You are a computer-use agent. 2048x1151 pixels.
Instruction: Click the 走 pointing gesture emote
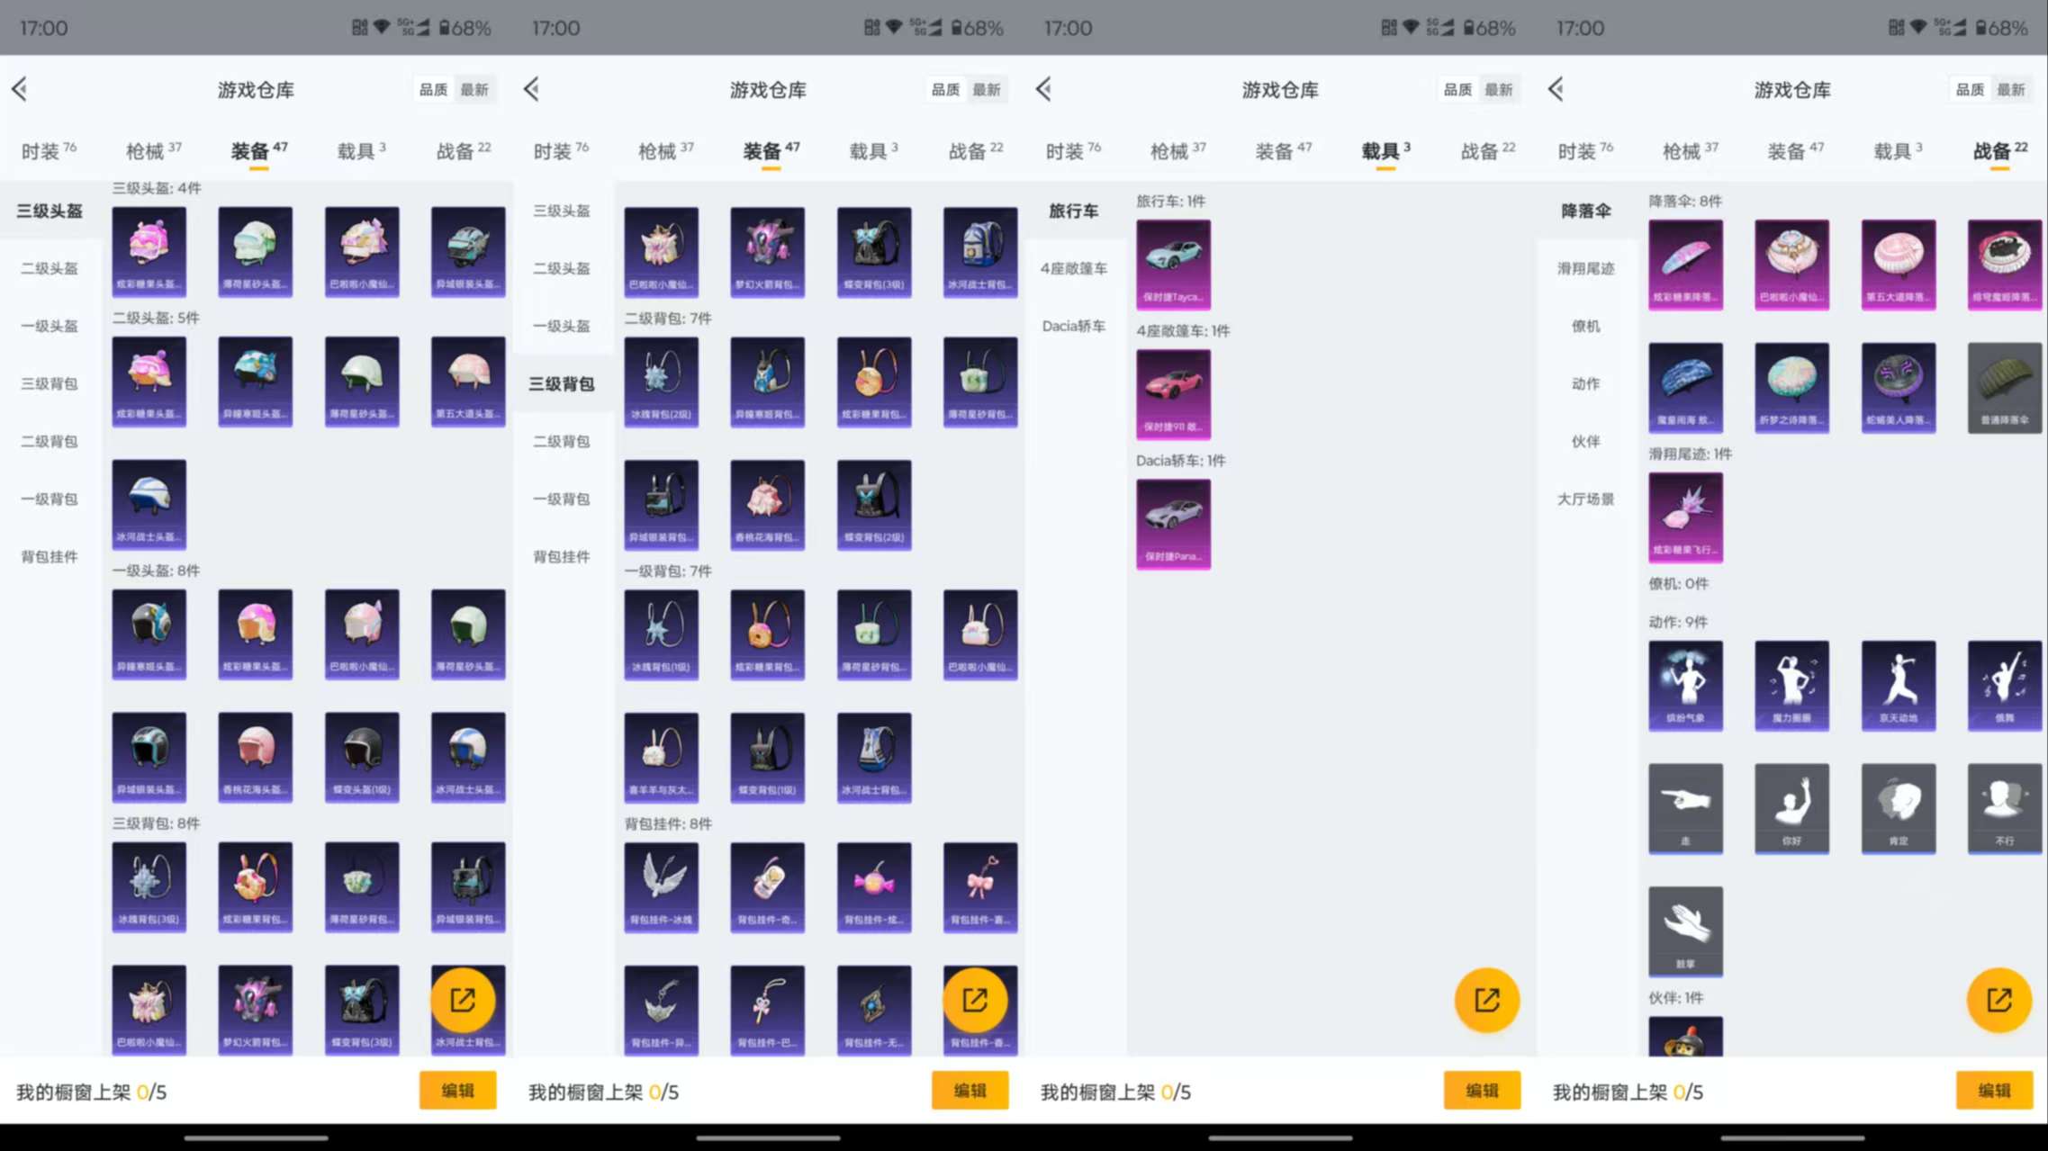[x=1685, y=808]
